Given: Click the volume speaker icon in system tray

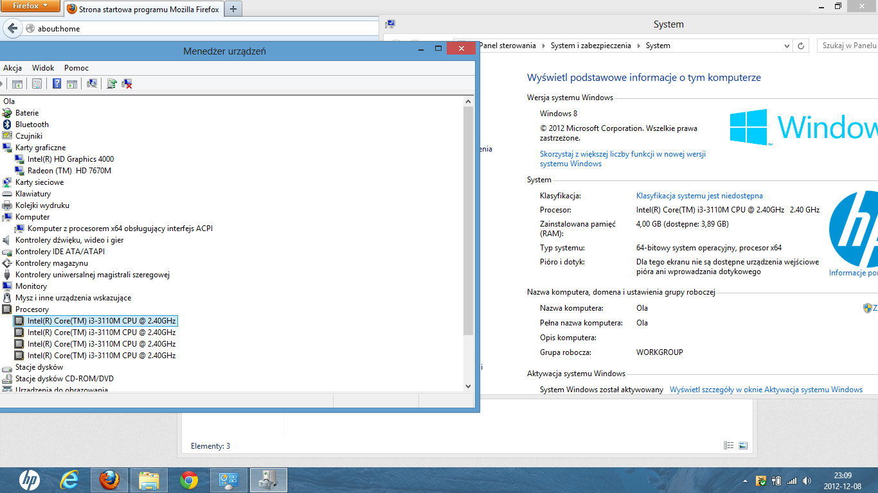Looking at the screenshot, I should 807,481.
